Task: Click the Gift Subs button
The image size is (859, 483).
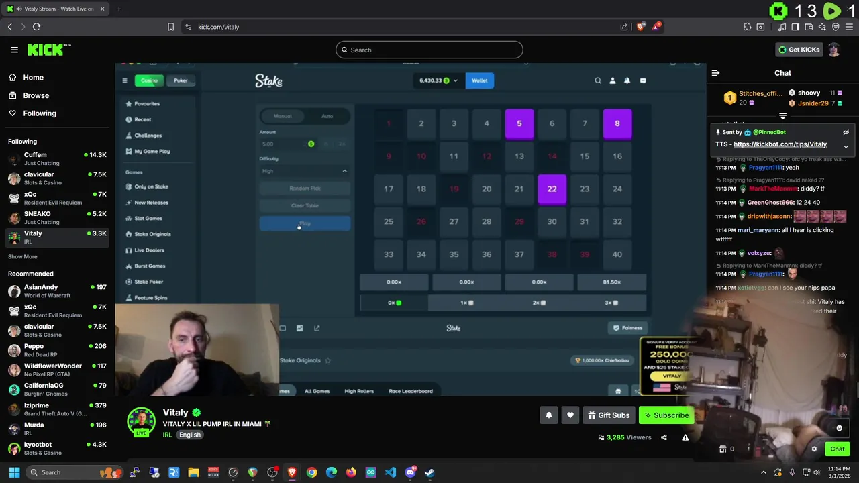Action: coord(609,415)
